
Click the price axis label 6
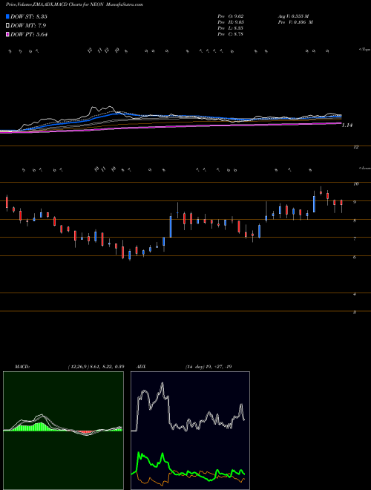click(355, 257)
